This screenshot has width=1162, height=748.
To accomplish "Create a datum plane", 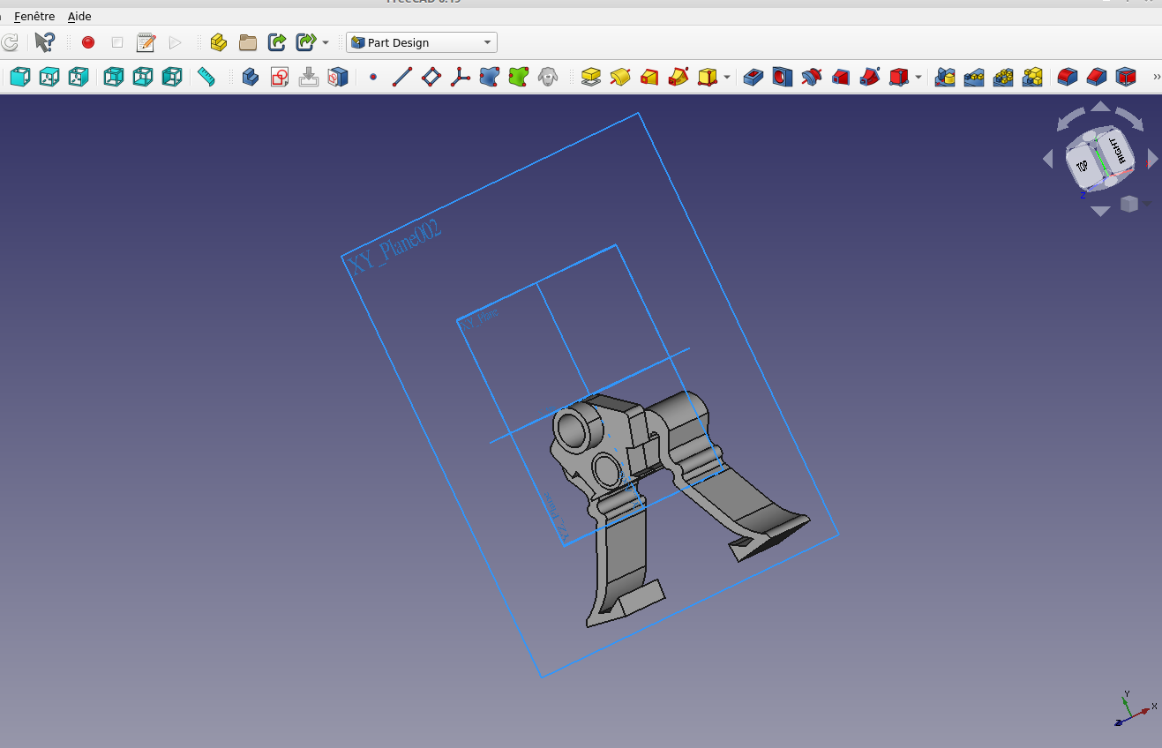I will [x=431, y=78].
